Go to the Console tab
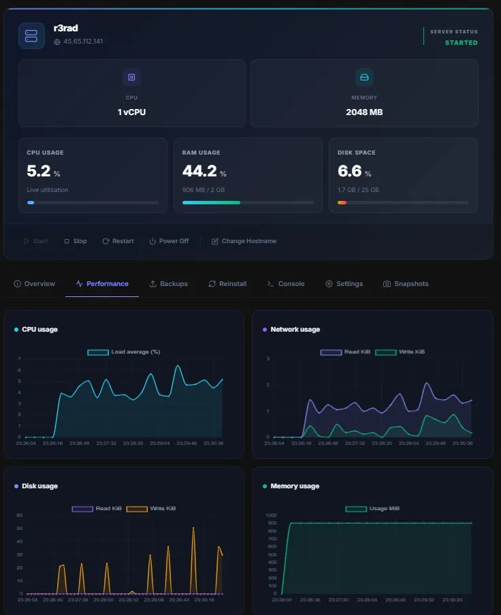501x615 pixels. 286,283
